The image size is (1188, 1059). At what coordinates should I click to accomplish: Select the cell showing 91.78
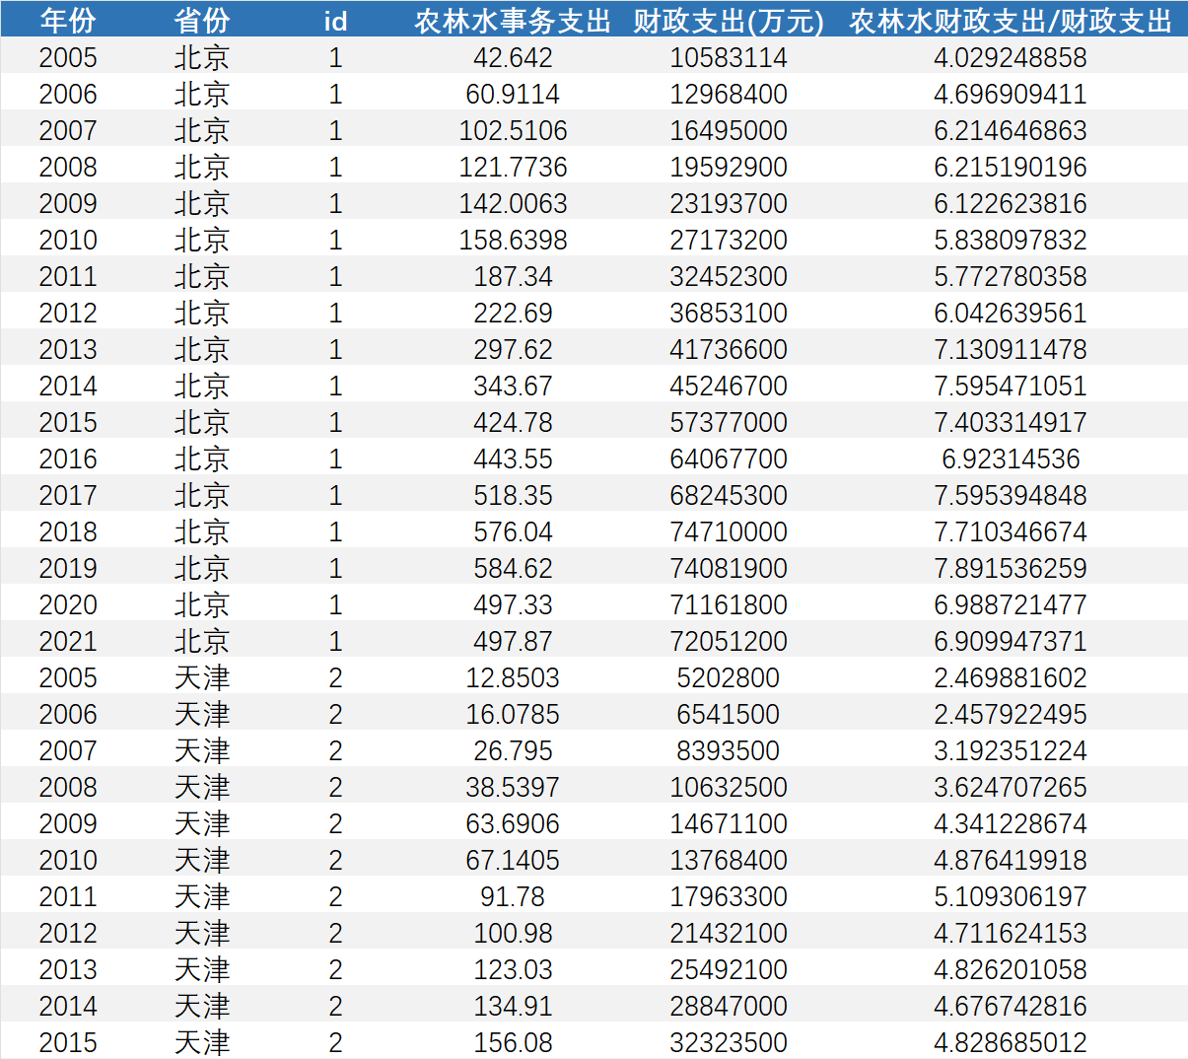pyautogui.click(x=513, y=897)
